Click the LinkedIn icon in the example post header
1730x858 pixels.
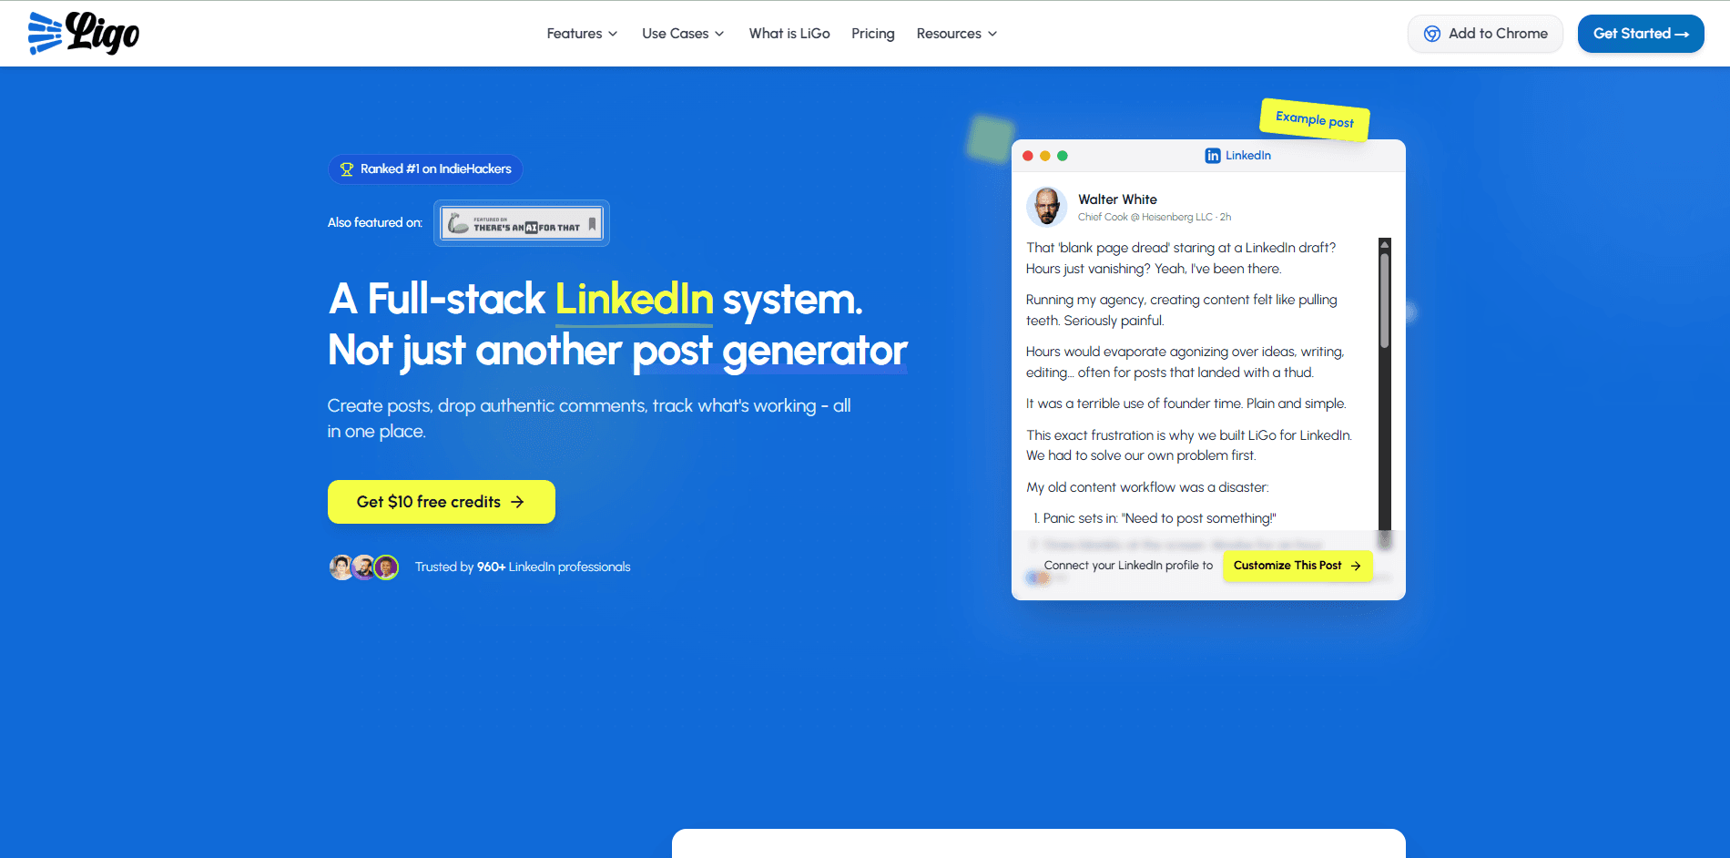(1213, 155)
